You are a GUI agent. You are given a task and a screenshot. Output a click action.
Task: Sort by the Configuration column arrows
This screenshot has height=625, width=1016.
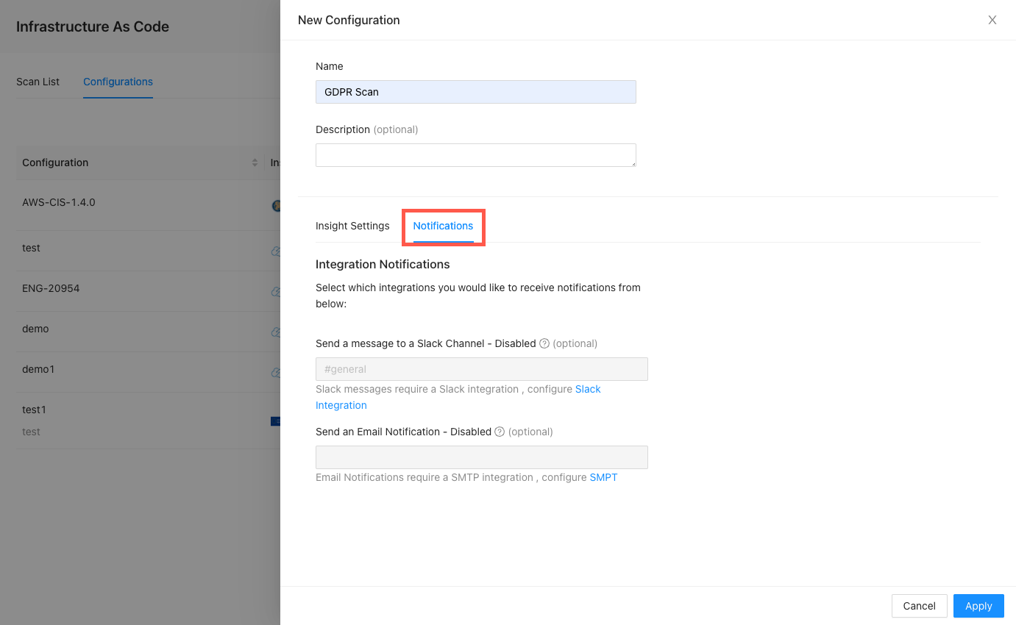tap(255, 162)
